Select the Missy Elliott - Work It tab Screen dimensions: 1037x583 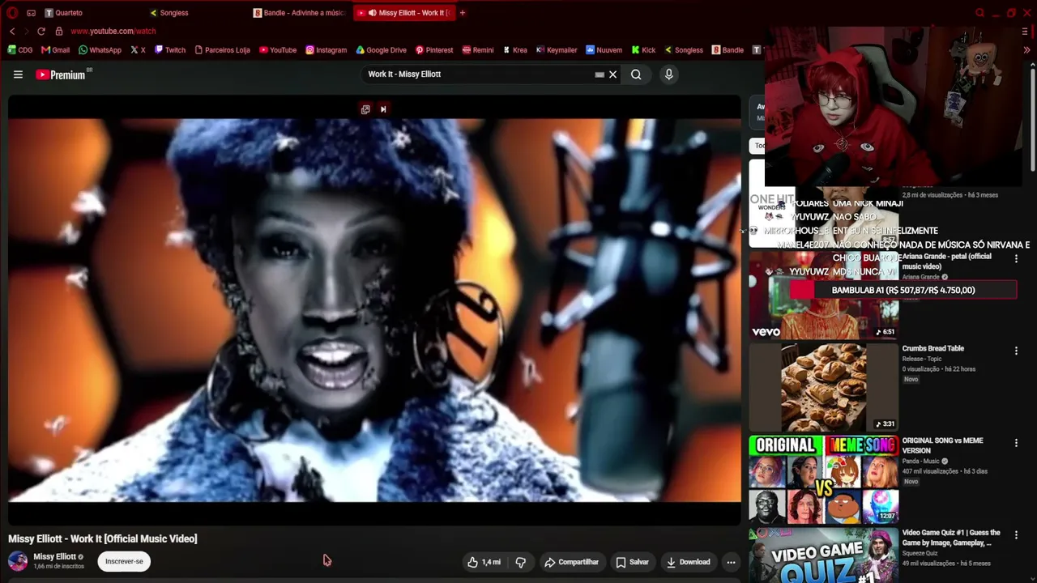point(403,13)
